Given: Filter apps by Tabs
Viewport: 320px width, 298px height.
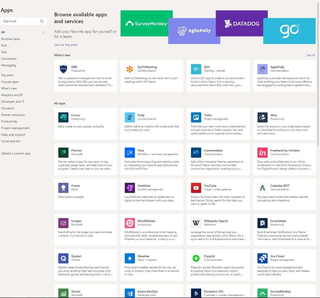Looking at the screenshot, I should point(4,52).
